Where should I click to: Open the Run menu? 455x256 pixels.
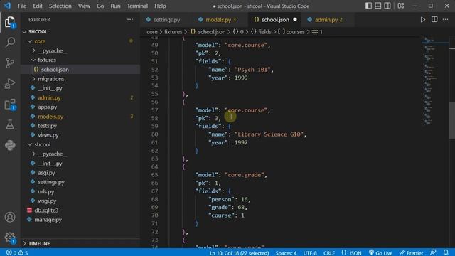pyautogui.click(x=115, y=6)
